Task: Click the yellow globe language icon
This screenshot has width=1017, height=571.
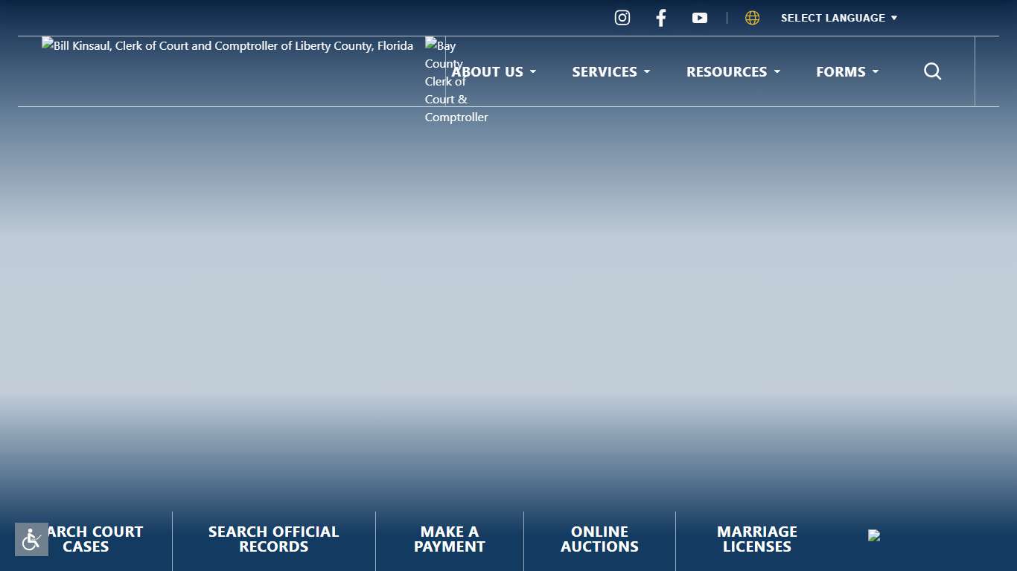Action: coord(753,18)
